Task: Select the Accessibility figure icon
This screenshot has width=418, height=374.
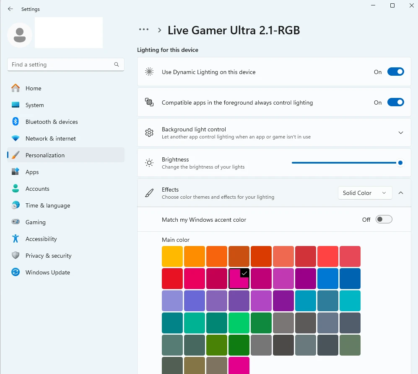Action: [16, 239]
